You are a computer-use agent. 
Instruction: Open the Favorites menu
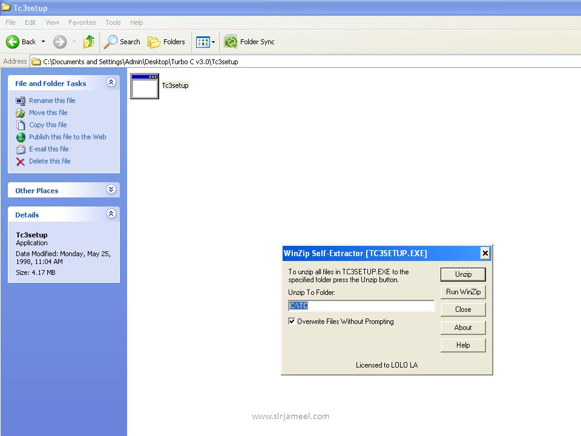tap(82, 22)
